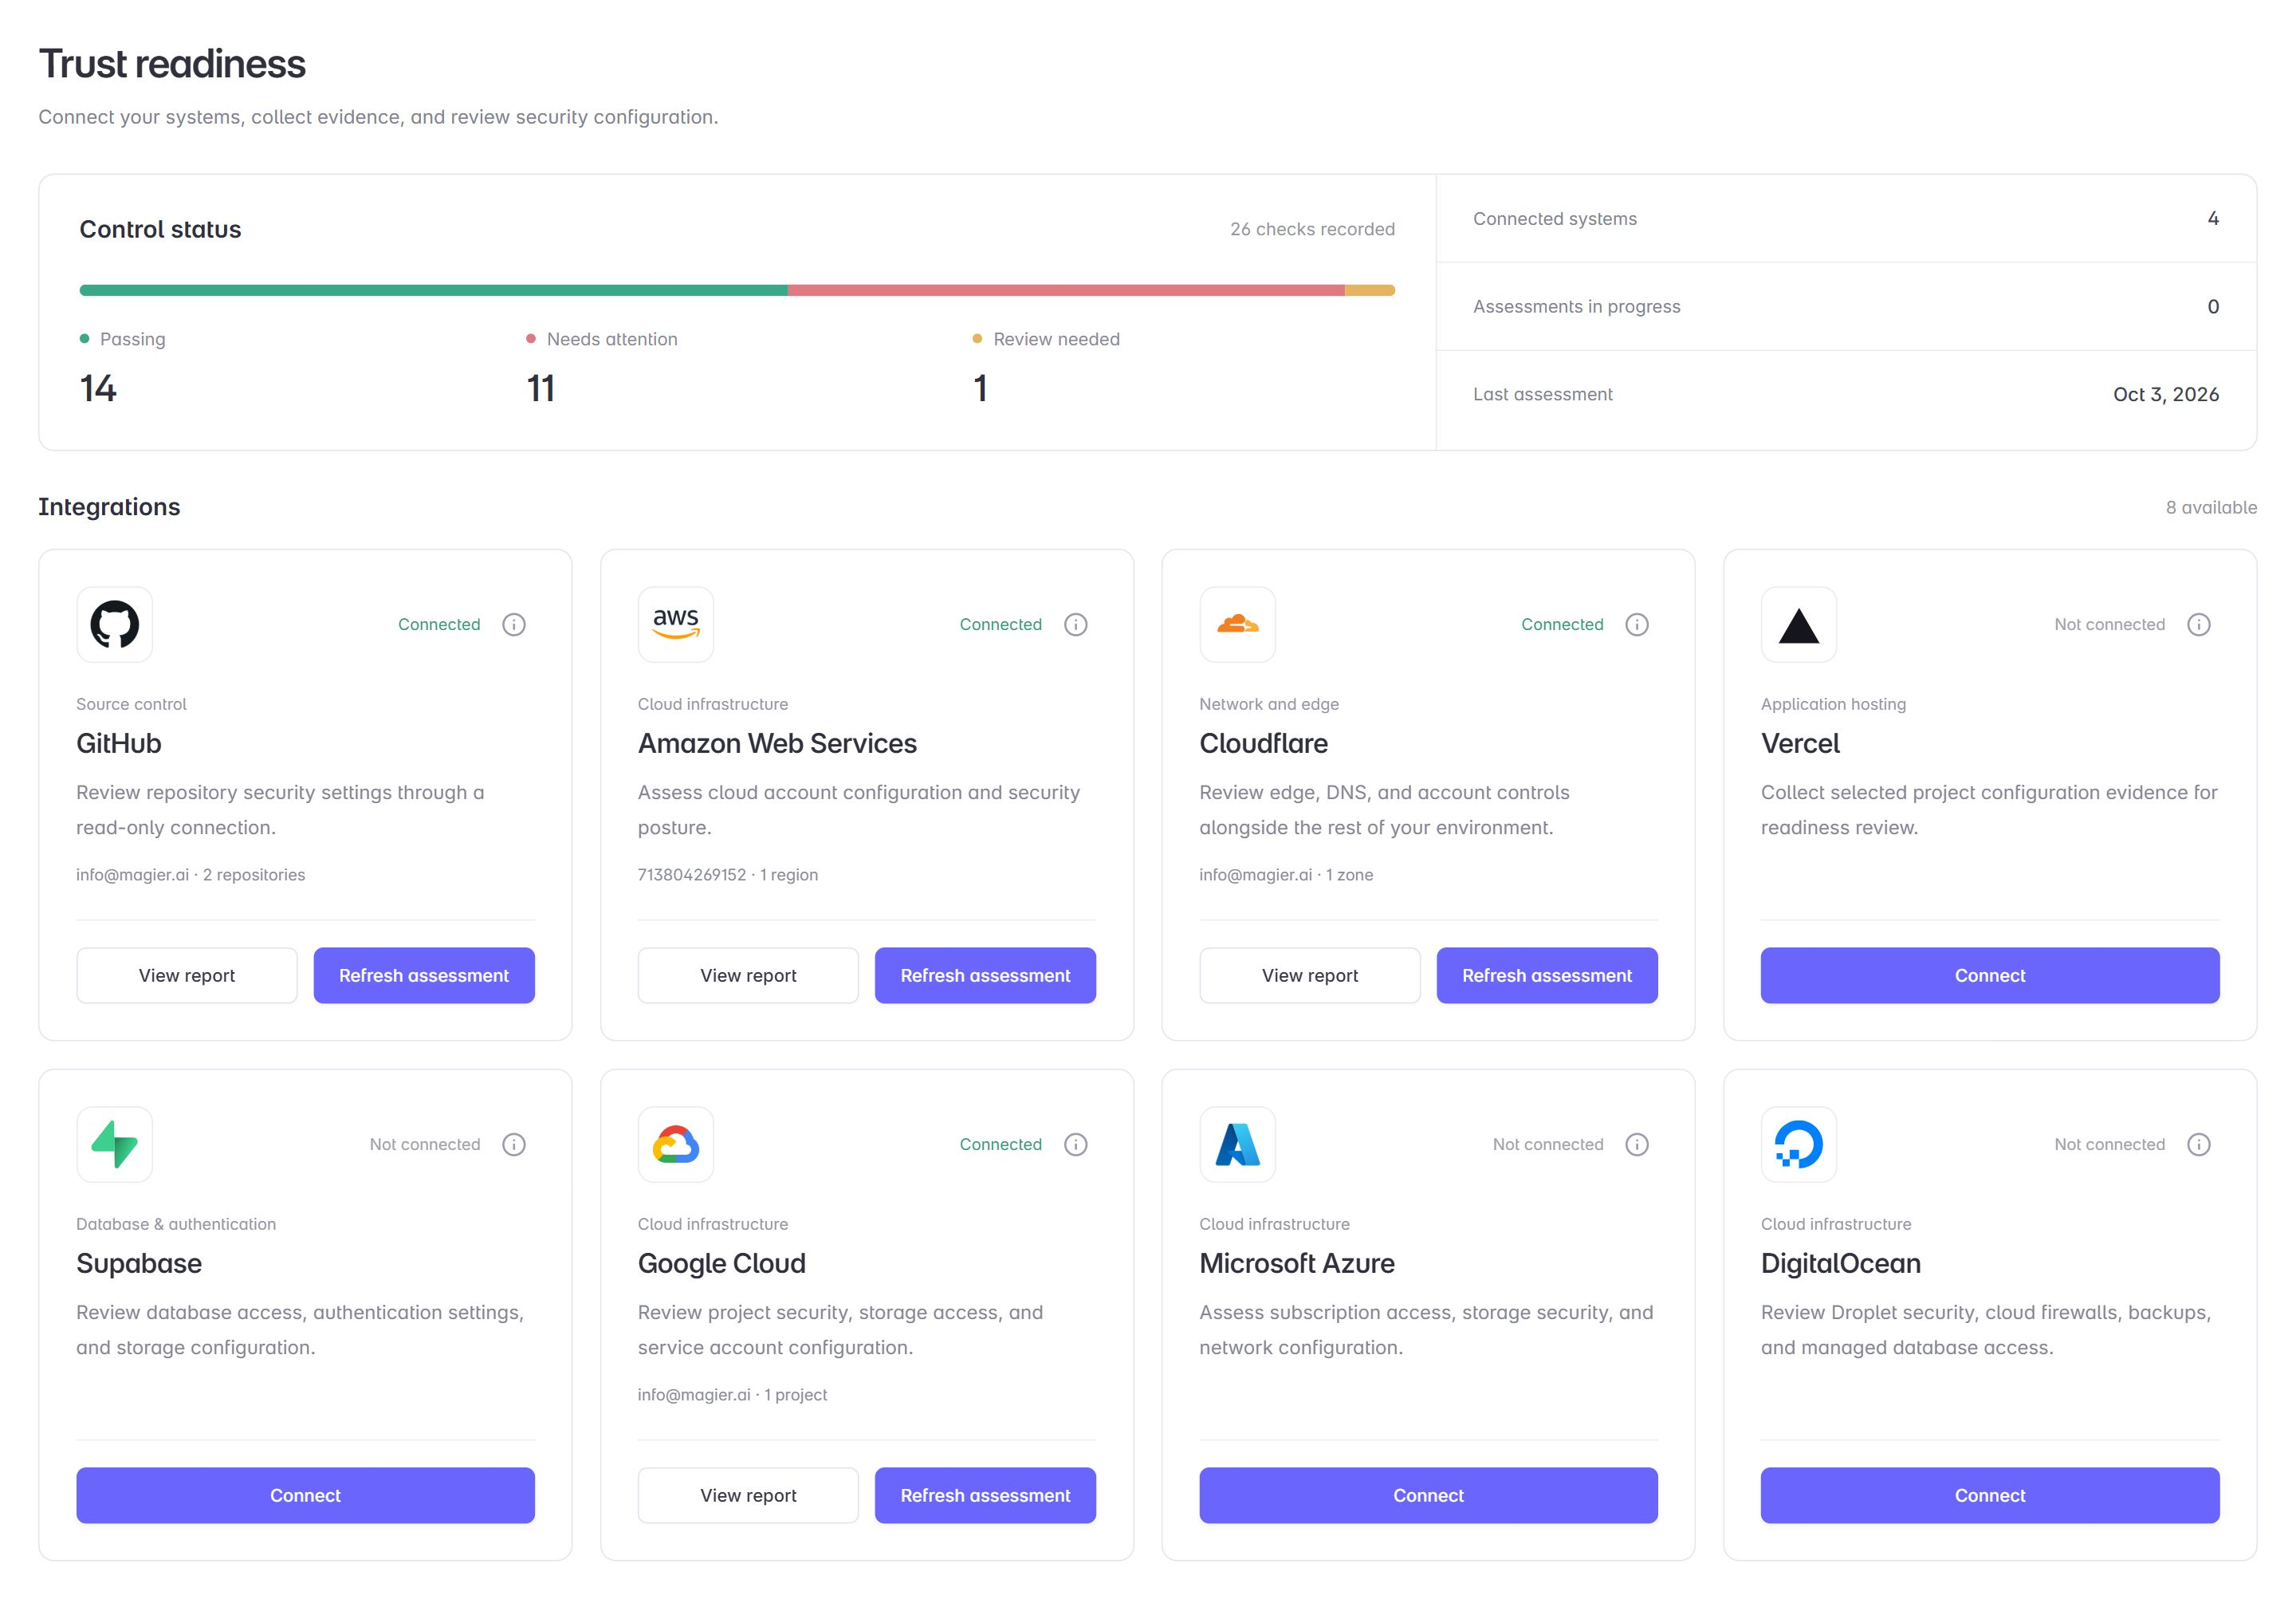Click the Assessments in progress row
The width and height of the screenshot is (2296, 1599).
(1846, 306)
